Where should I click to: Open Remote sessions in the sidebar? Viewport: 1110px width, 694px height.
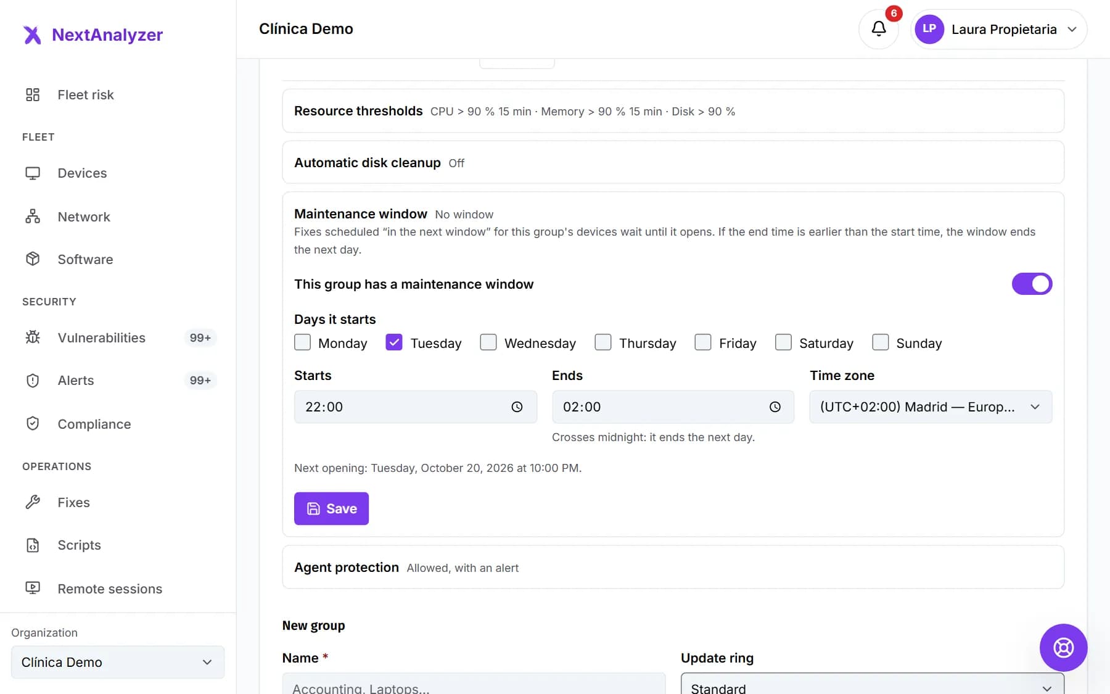tap(110, 589)
